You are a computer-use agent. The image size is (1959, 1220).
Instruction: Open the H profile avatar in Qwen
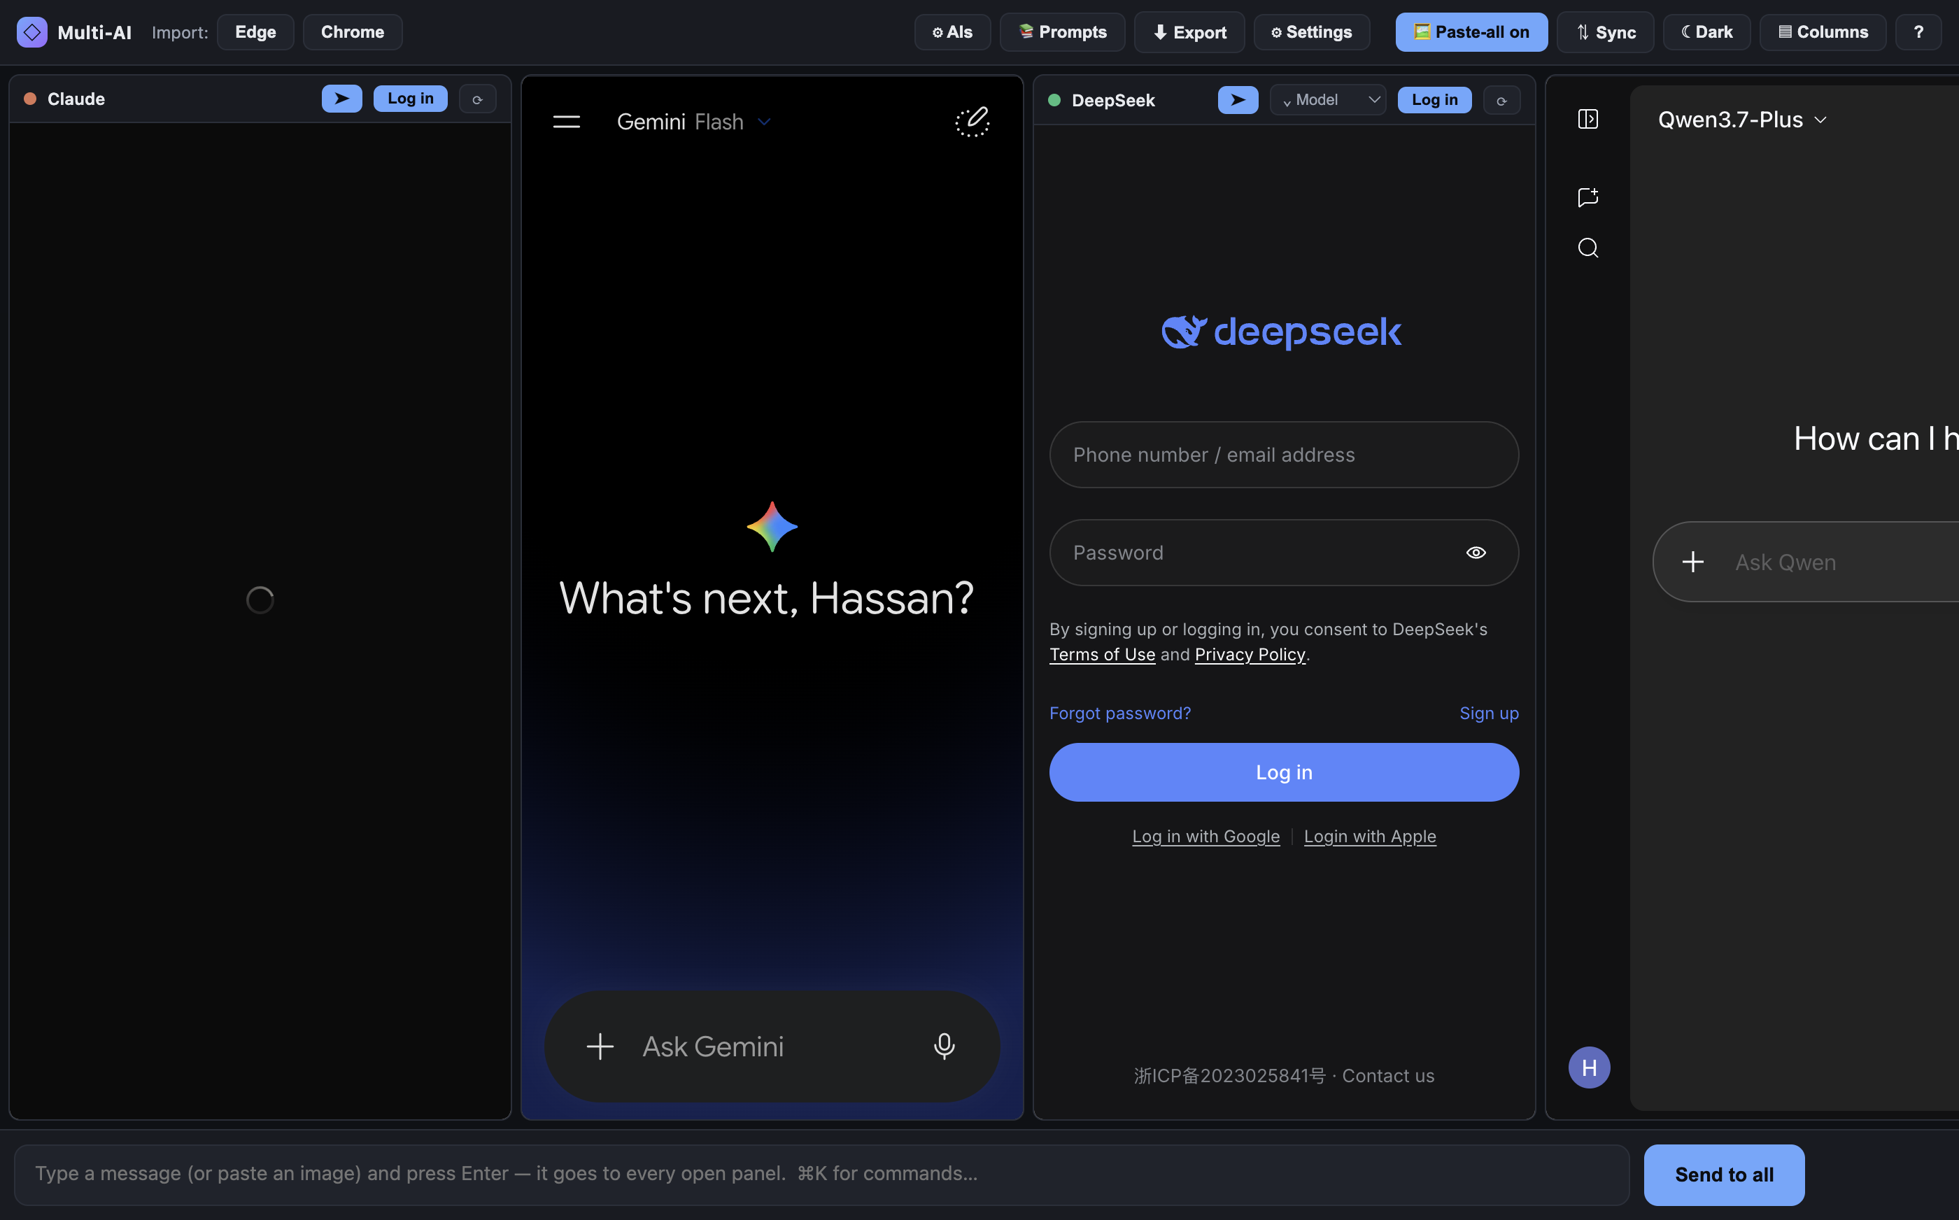point(1589,1067)
